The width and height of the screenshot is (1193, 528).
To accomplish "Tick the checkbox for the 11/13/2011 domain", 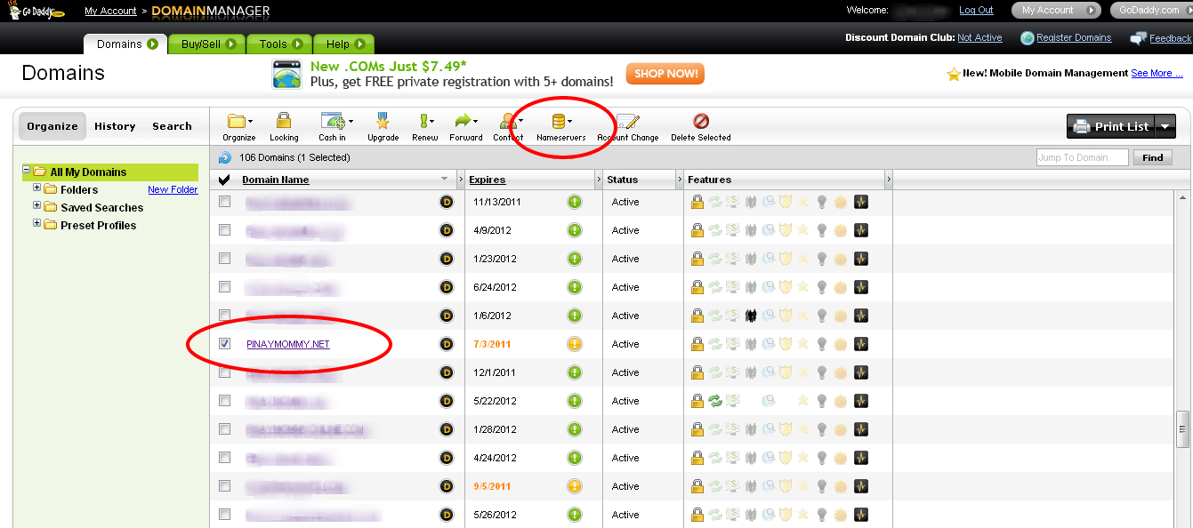I will (225, 202).
